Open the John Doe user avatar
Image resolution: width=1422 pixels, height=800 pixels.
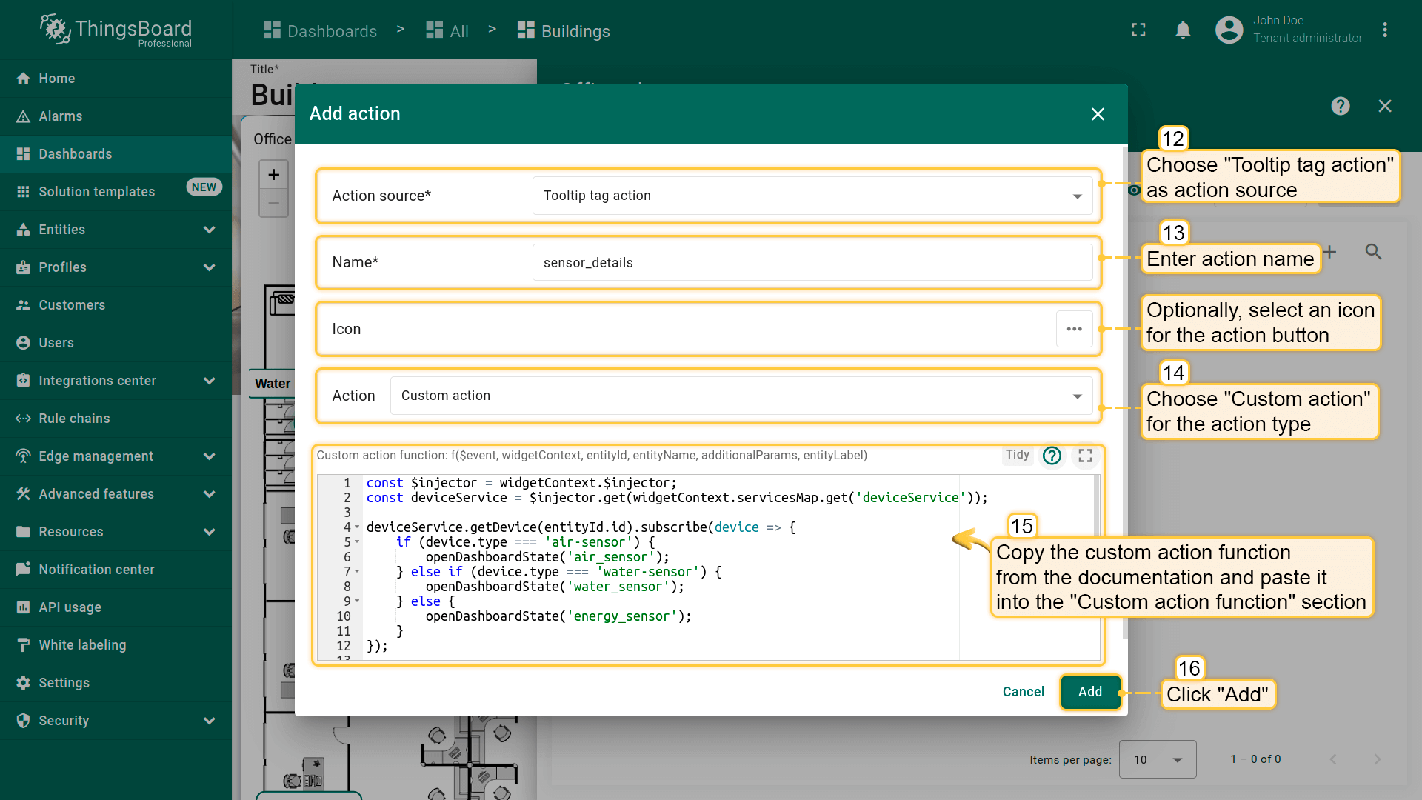click(1229, 30)
